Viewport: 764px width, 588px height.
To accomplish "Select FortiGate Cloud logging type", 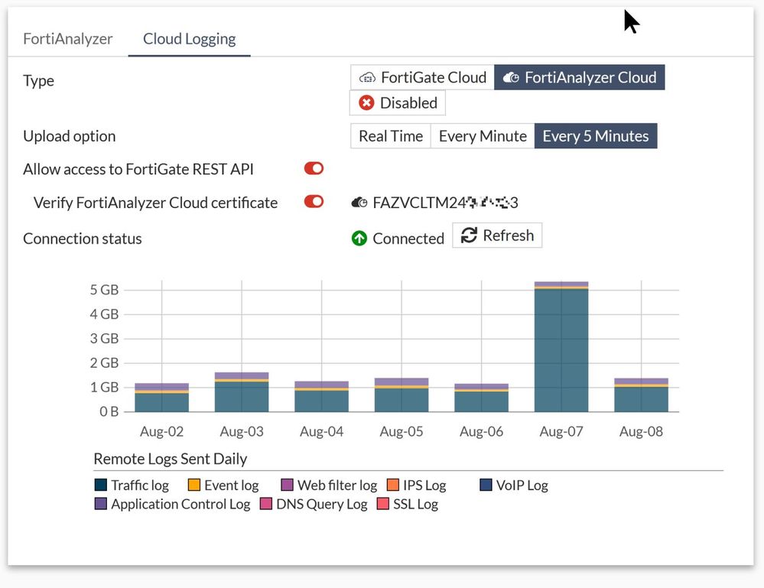I will [423, 77].
